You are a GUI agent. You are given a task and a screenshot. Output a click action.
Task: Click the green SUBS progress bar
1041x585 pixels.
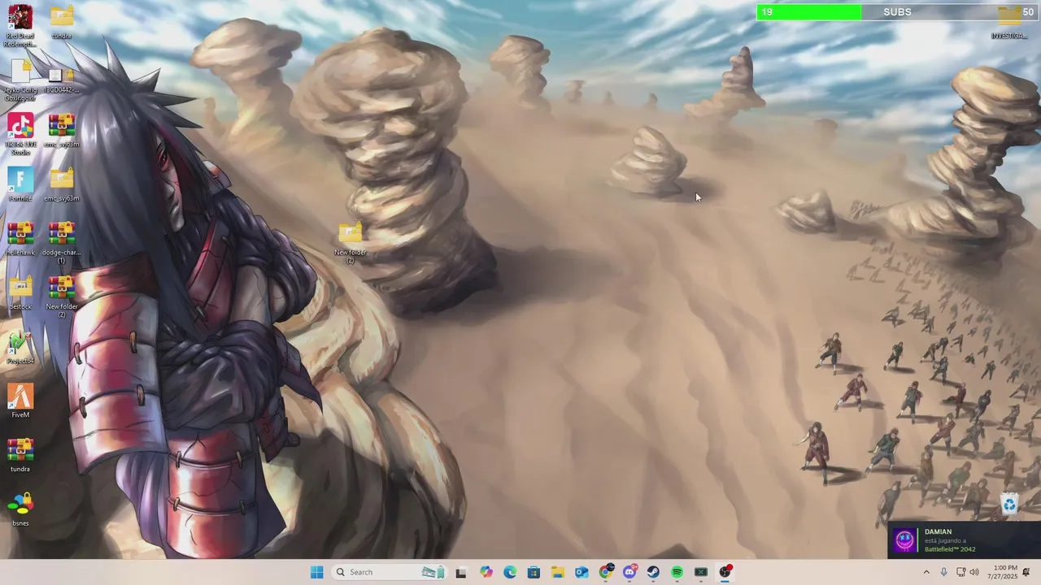pos(808,12)
